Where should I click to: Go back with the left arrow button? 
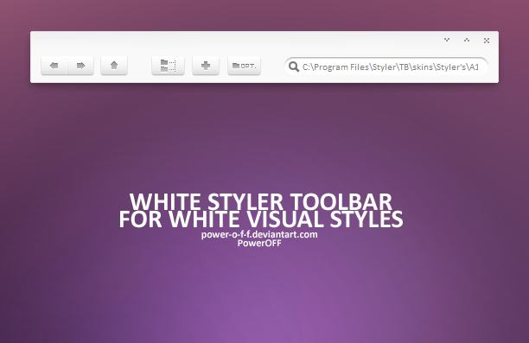coord(54,66)
